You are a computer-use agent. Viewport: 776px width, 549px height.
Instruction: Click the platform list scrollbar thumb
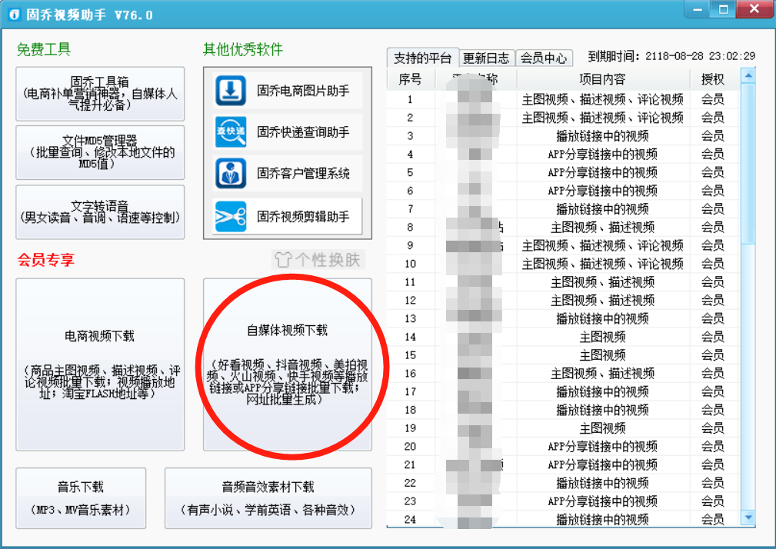(x=748, y=163)
